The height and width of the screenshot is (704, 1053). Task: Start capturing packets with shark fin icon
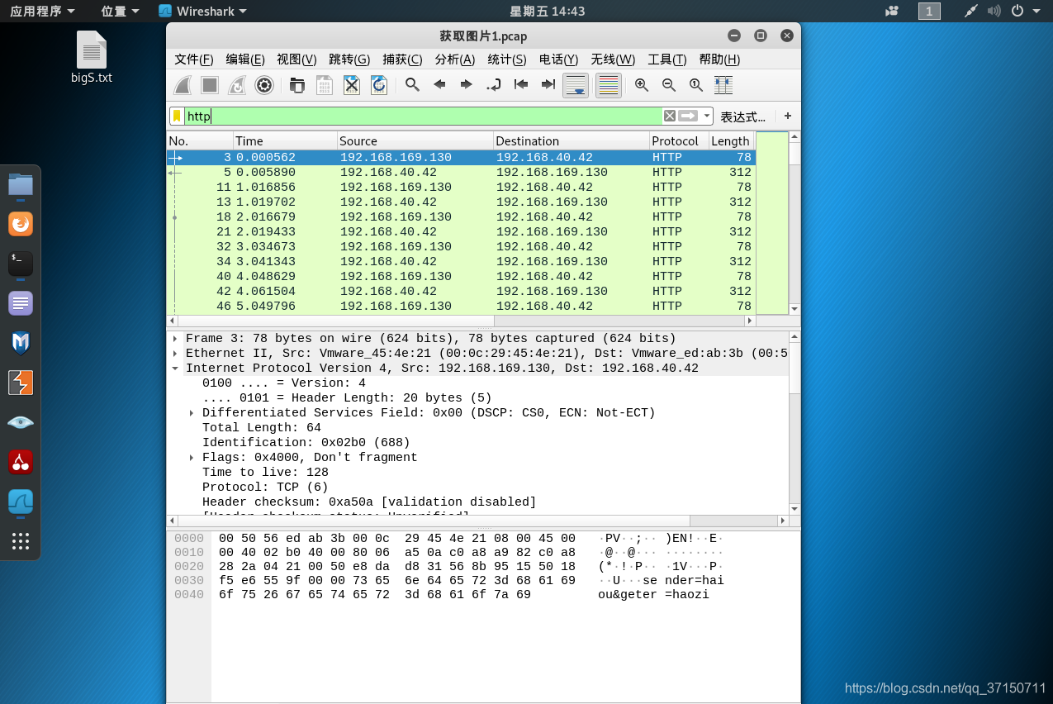(x=183, y=85)
